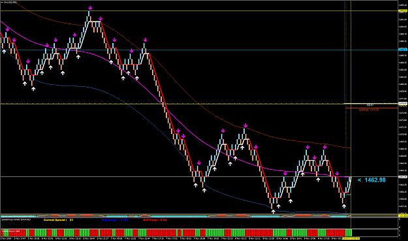
Task: Click the magenta sell arrow above the chart's highest peak
Action: tap(90, 8)
